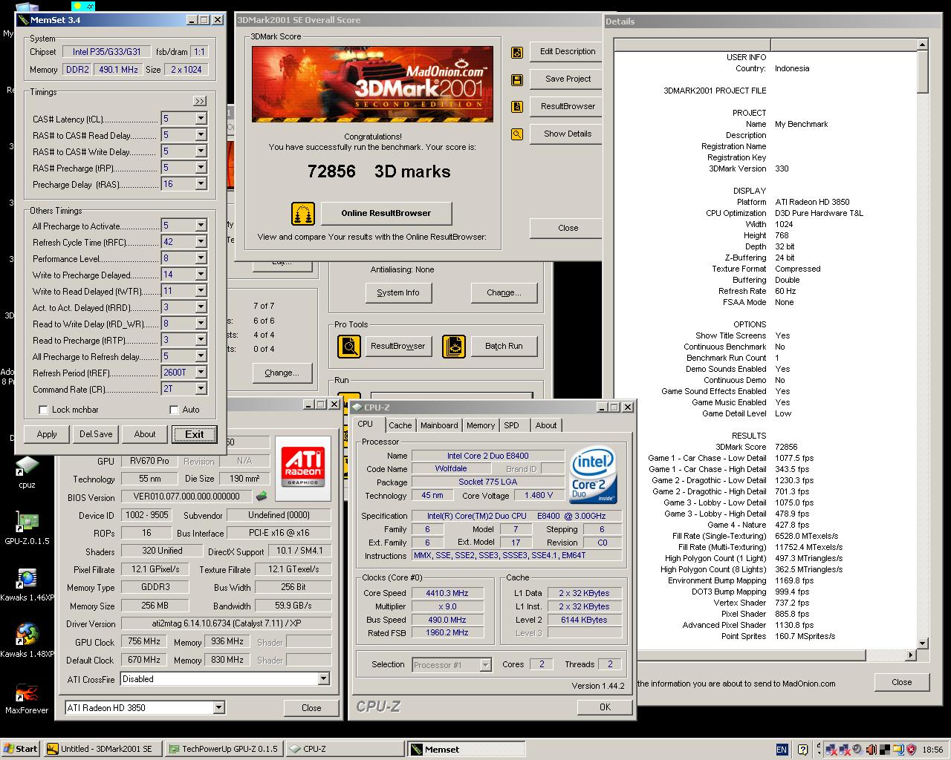The image size is (951, 760).
Task: Open the Kawaks 1.46XP desktop icon
Action: 27,584
